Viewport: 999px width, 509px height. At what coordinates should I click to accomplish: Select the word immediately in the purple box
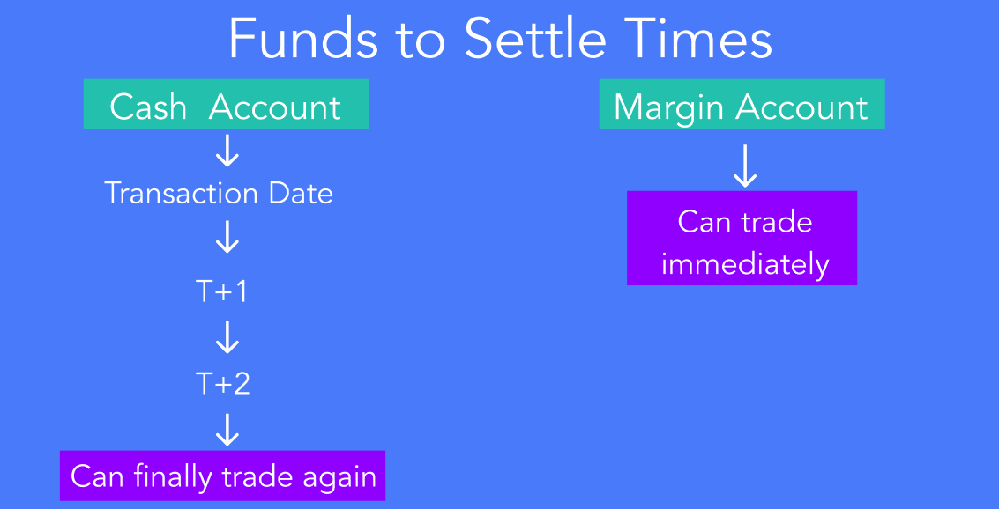click(x=745, y=263)
